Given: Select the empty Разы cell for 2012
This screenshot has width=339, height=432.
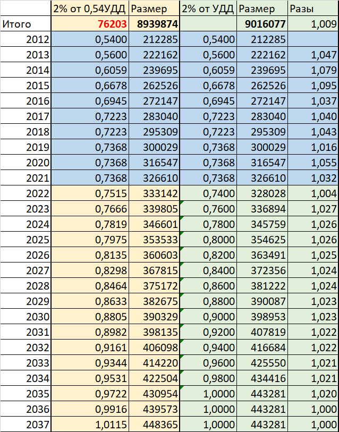Looking at the screenshot, I should pos(313,40).
